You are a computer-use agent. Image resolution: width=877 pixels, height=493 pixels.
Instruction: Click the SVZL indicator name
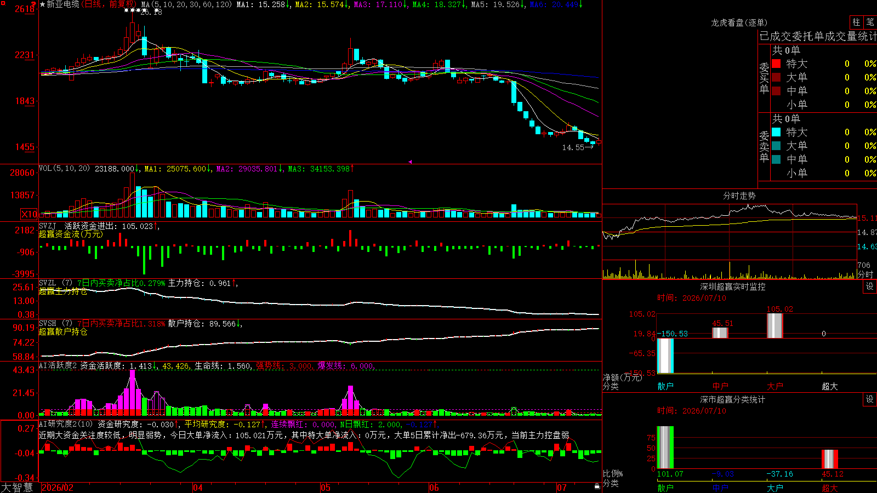47,283
